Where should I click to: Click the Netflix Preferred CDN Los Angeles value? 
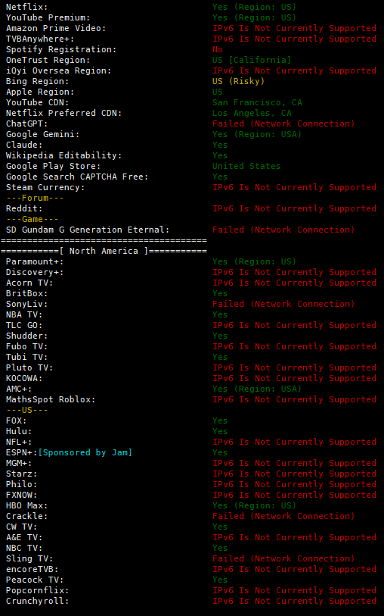tap(252, 113)
